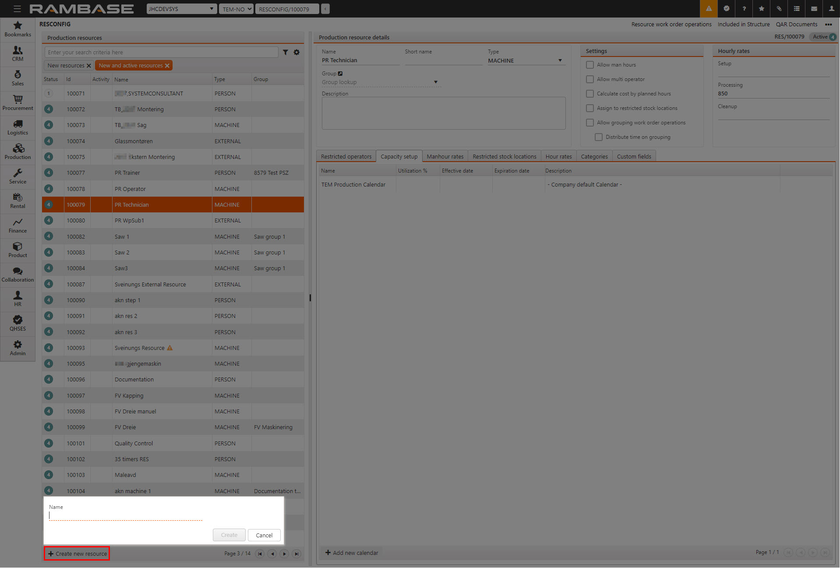
Task: Enable Allow man hours checkbox
Action: pyautogui.click(x=590, y=65)
